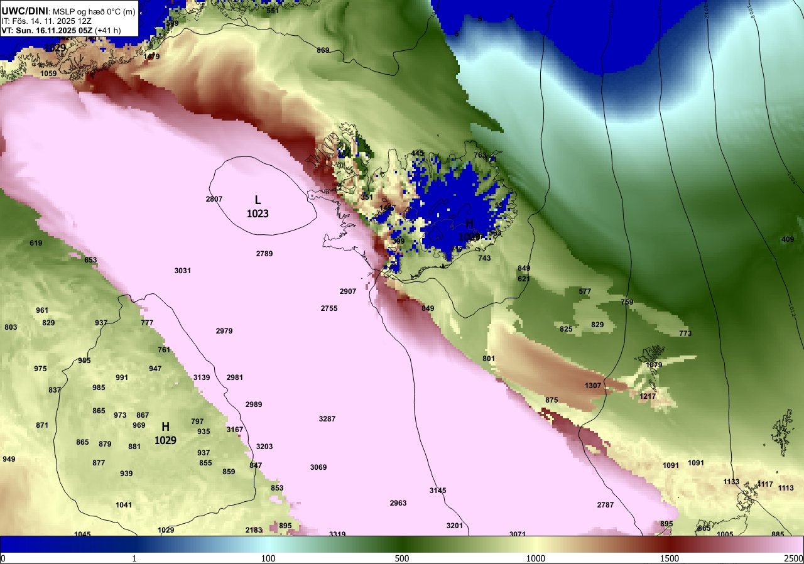This screenshot has height=564, width=804.
Task: Click the value 3145
Action: pyautogui.click(x=438, y=491)
